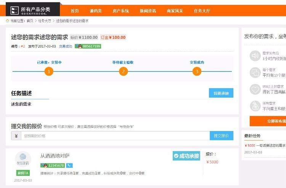Click the quote amount ¥5000
The image size is (286, 188).
click(x=212, y=162)
